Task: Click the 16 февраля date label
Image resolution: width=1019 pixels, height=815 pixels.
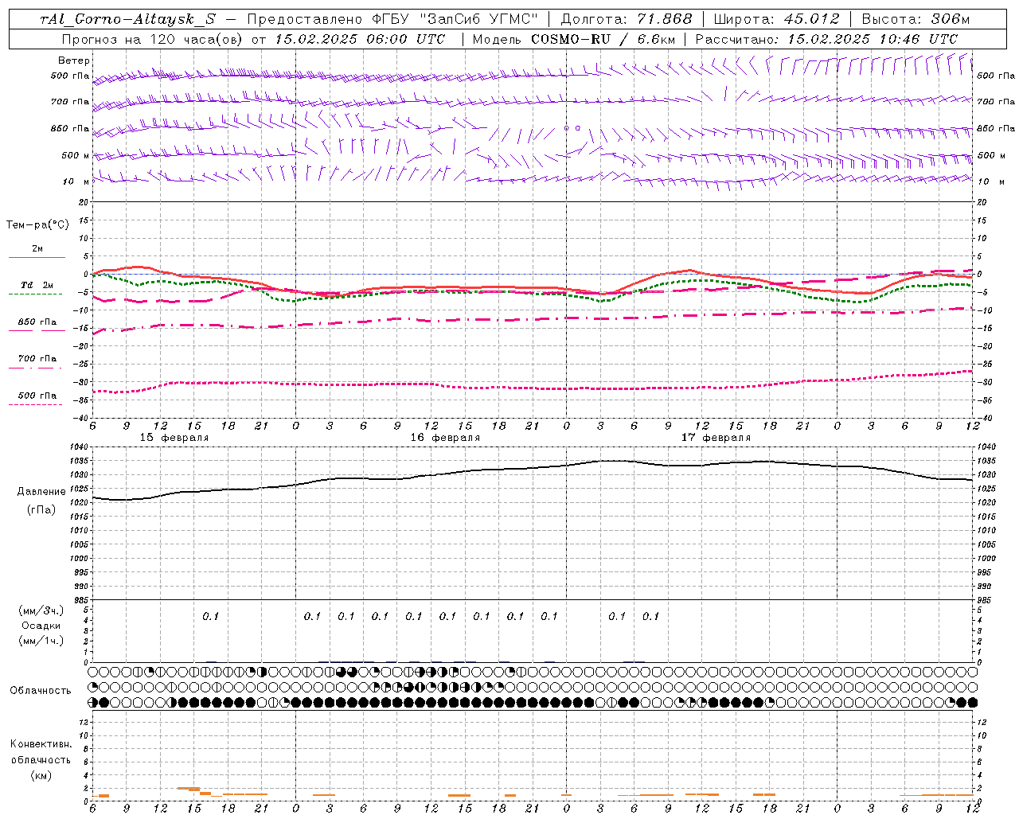Action: pos(445,438)
